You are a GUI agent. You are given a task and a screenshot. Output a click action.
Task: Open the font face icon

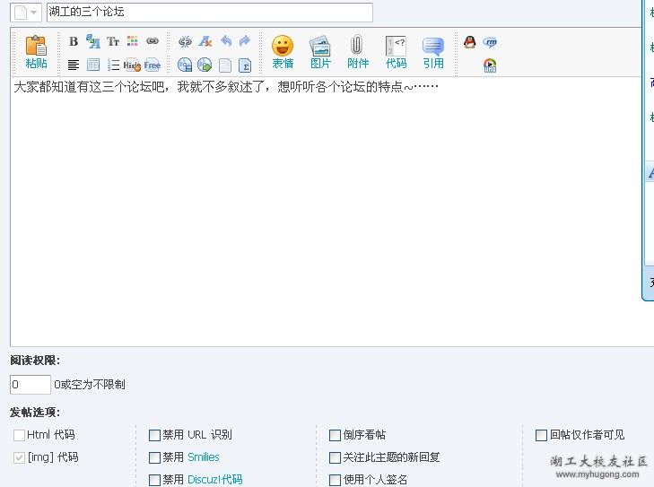[x=93, y=41]
